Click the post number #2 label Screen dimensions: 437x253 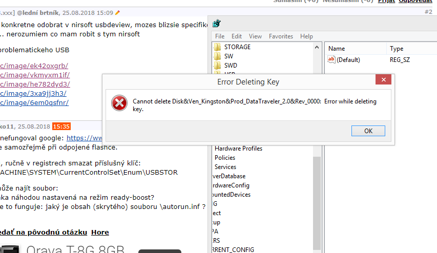pyautogui.click(x=428, y=12)
